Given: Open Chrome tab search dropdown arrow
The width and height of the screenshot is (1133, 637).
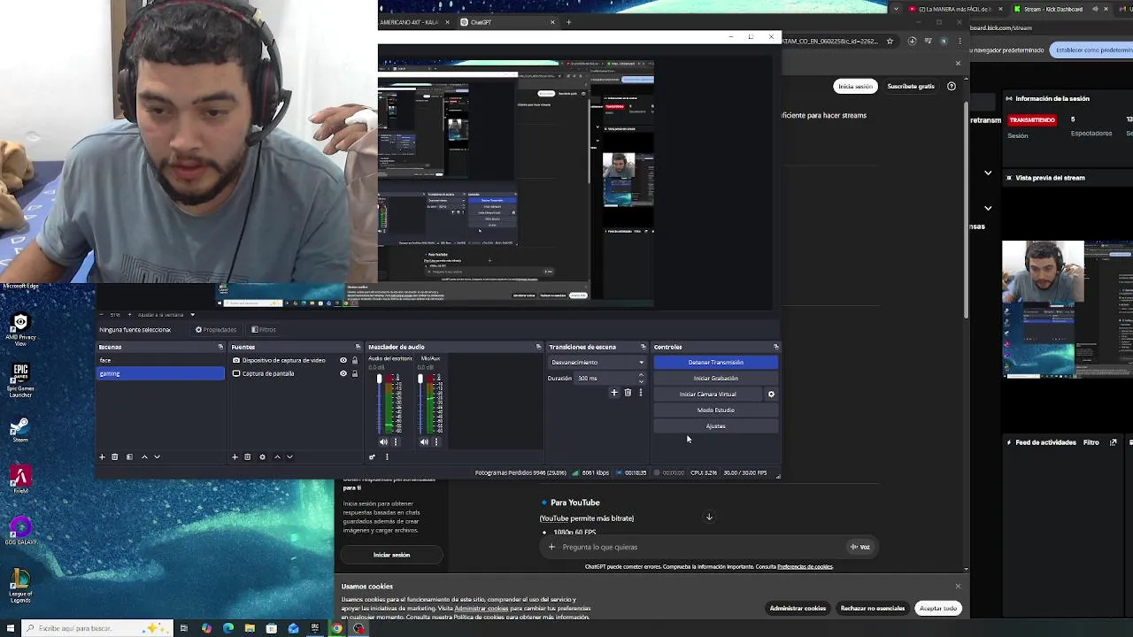Looking at the screenshot, I should tap(897, 9).
